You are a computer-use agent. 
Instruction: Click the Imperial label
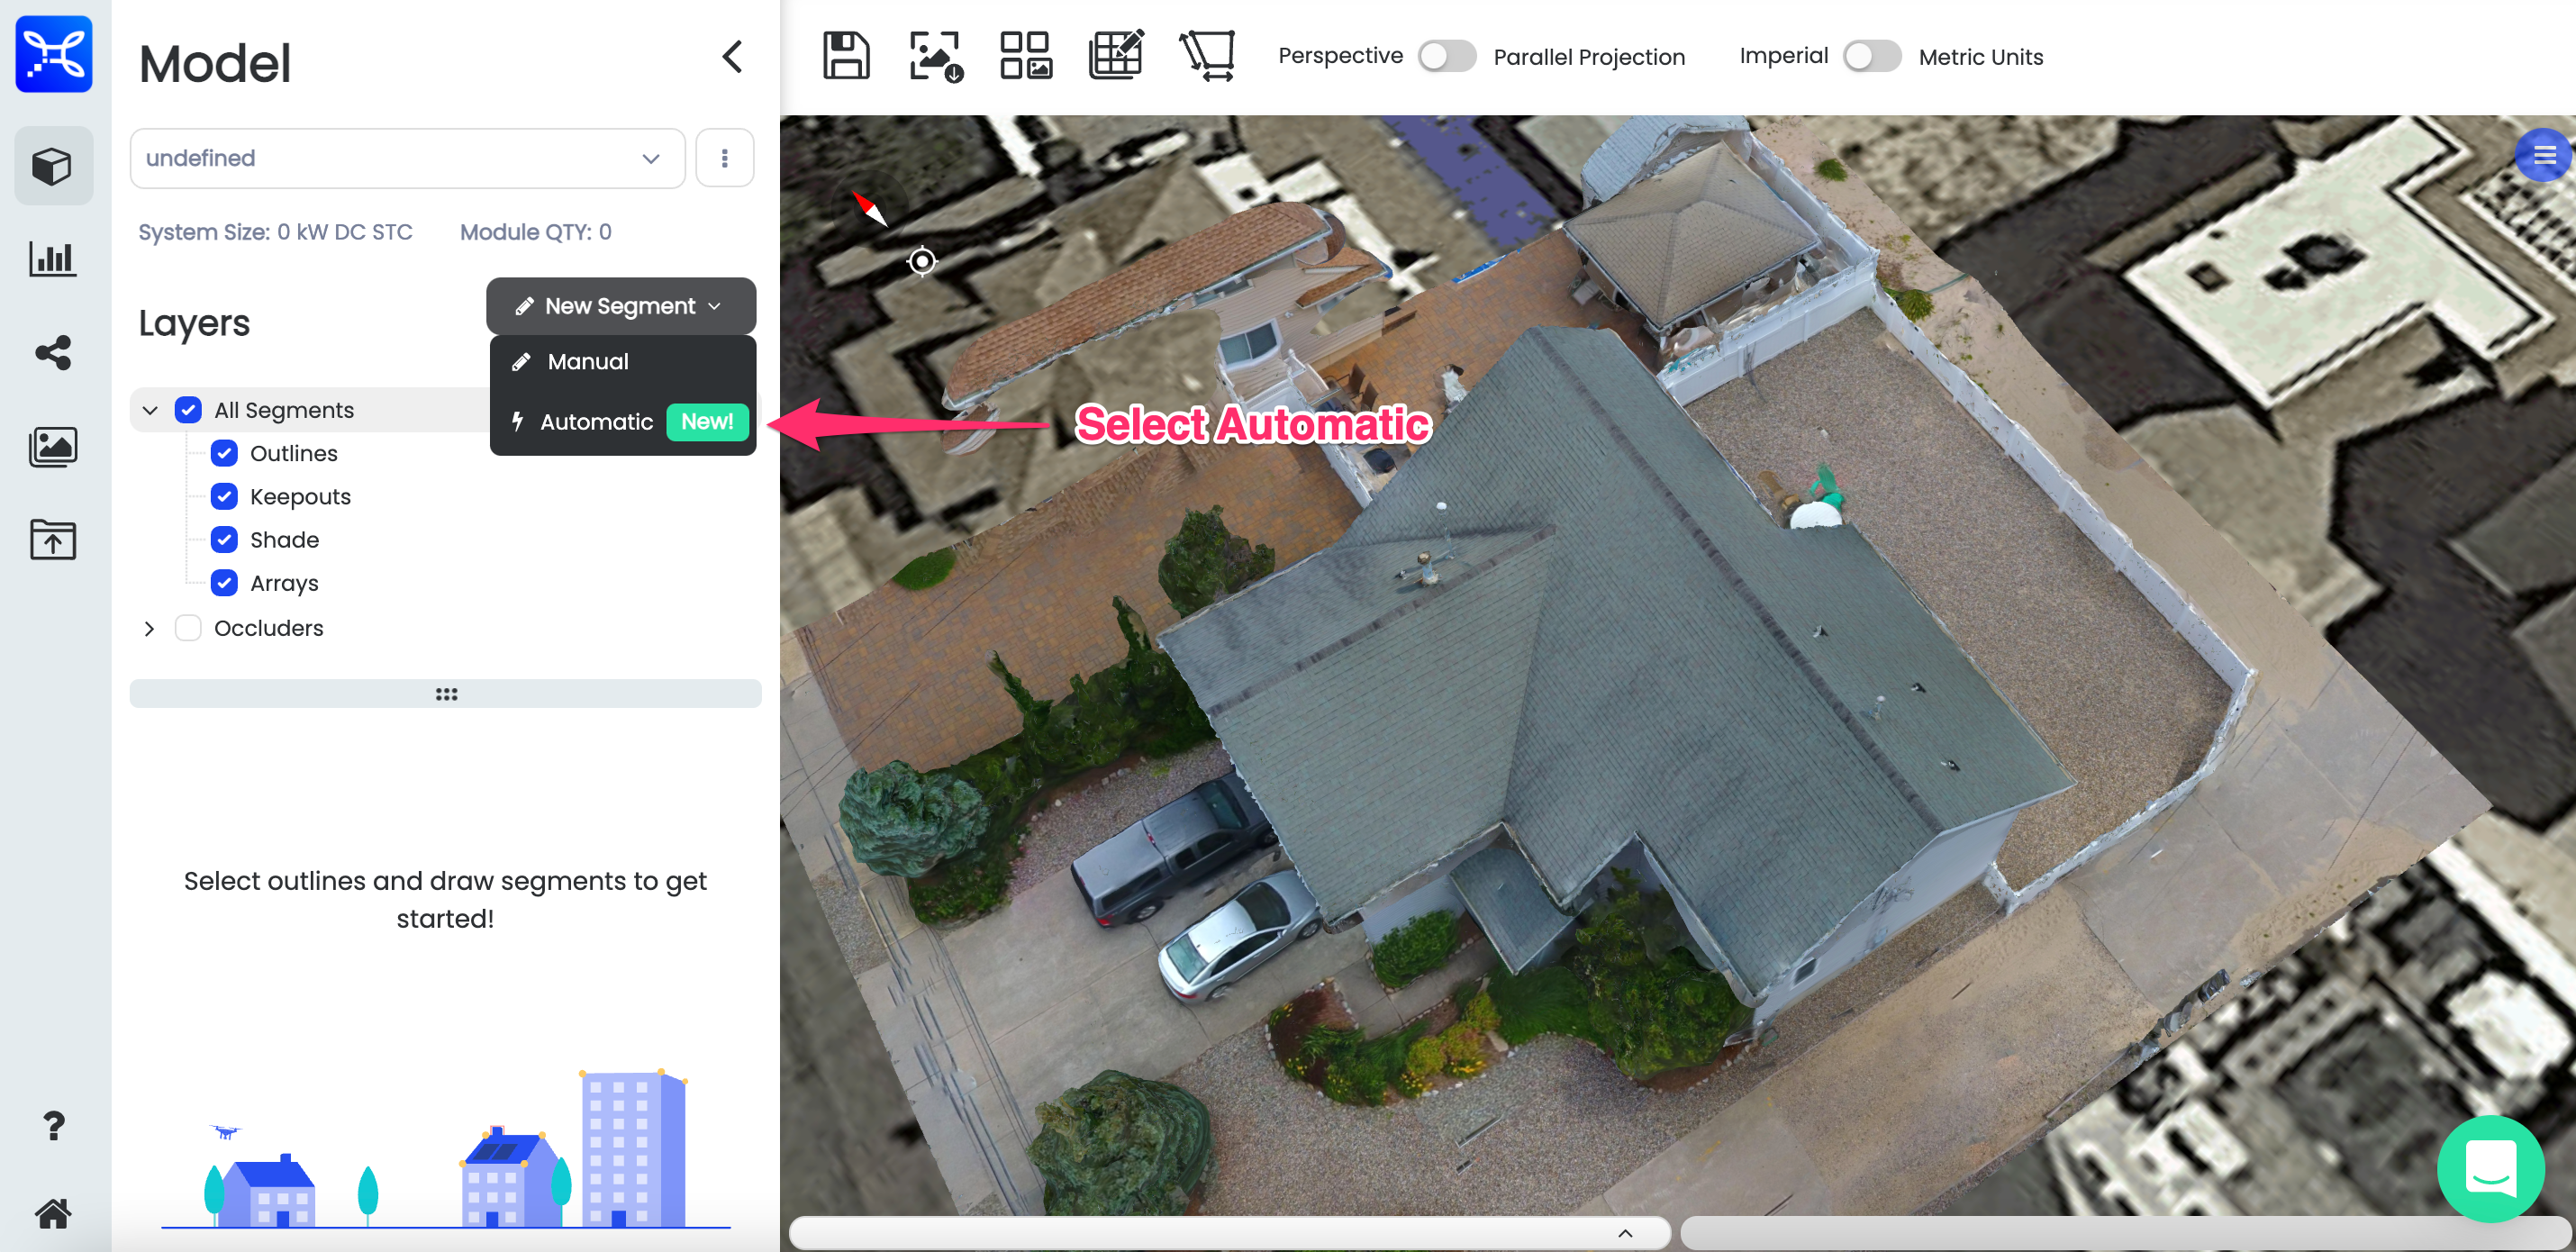[x=1783, y=55]
